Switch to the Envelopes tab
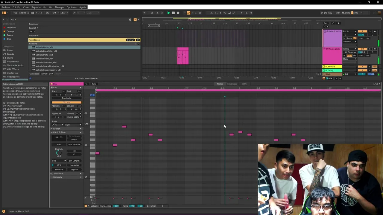Viewport: 383px width, 215px height. click(232, 84)
